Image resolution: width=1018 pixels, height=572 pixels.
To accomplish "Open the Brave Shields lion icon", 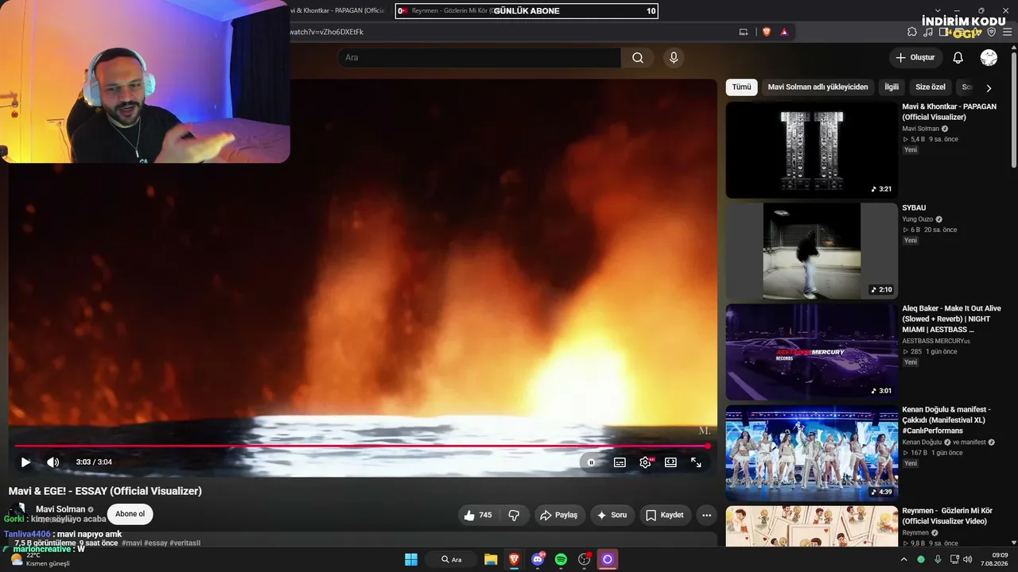I will click(x=767, y=32).
